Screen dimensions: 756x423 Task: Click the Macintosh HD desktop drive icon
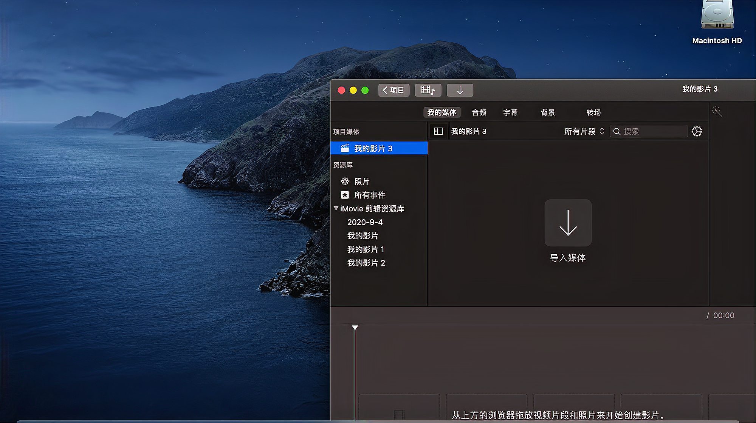[x=717, y=15]
